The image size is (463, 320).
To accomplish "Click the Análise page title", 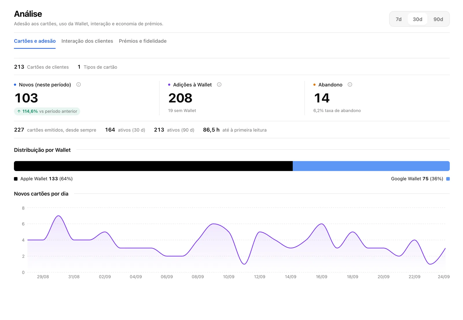I will coord(28,14).
